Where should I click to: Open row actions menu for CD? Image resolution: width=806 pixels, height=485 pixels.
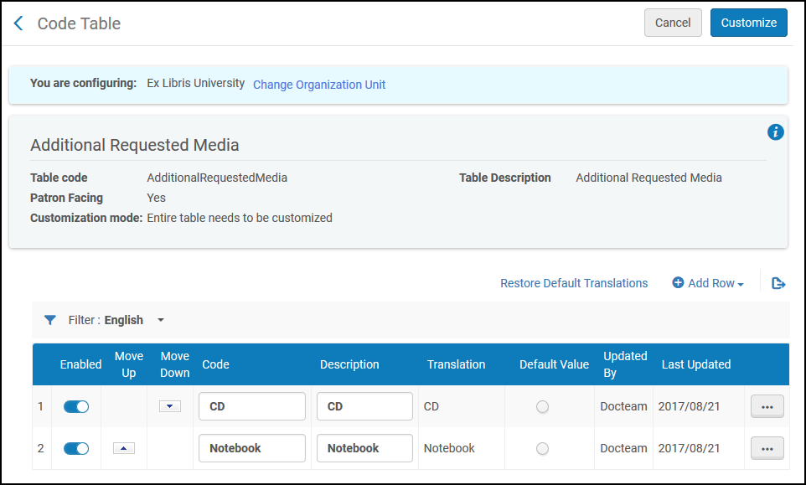[x=767, y=407]
